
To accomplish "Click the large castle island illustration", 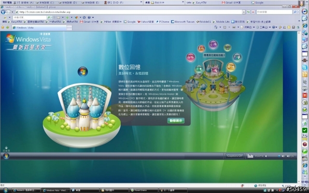I will 82,115.
